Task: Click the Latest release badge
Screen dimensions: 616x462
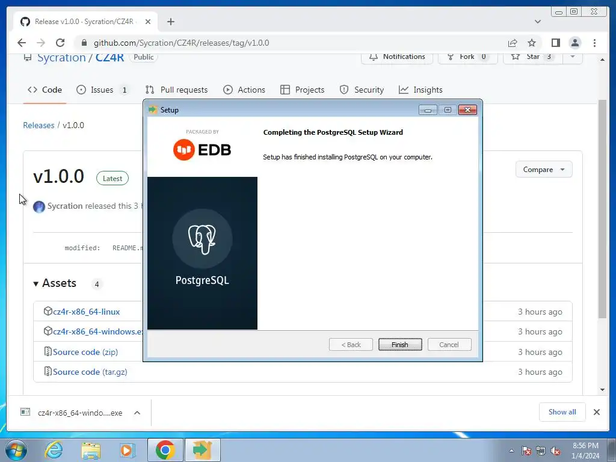Action: pyautogui.click(x=112, y=178)
